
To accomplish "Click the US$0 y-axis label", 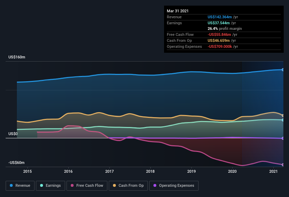I will (x=13, y=134).
